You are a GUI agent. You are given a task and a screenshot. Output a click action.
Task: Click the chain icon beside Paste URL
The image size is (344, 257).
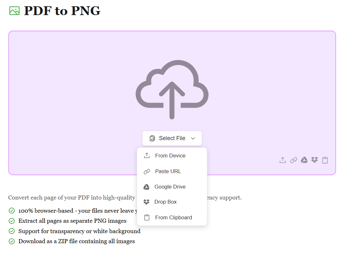click(147, 171)
